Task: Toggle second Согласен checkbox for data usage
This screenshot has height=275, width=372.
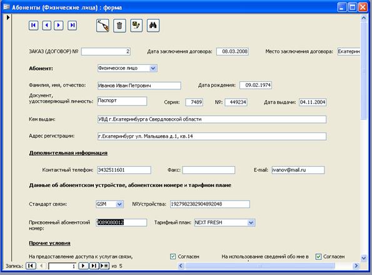Action: (318, 256)
